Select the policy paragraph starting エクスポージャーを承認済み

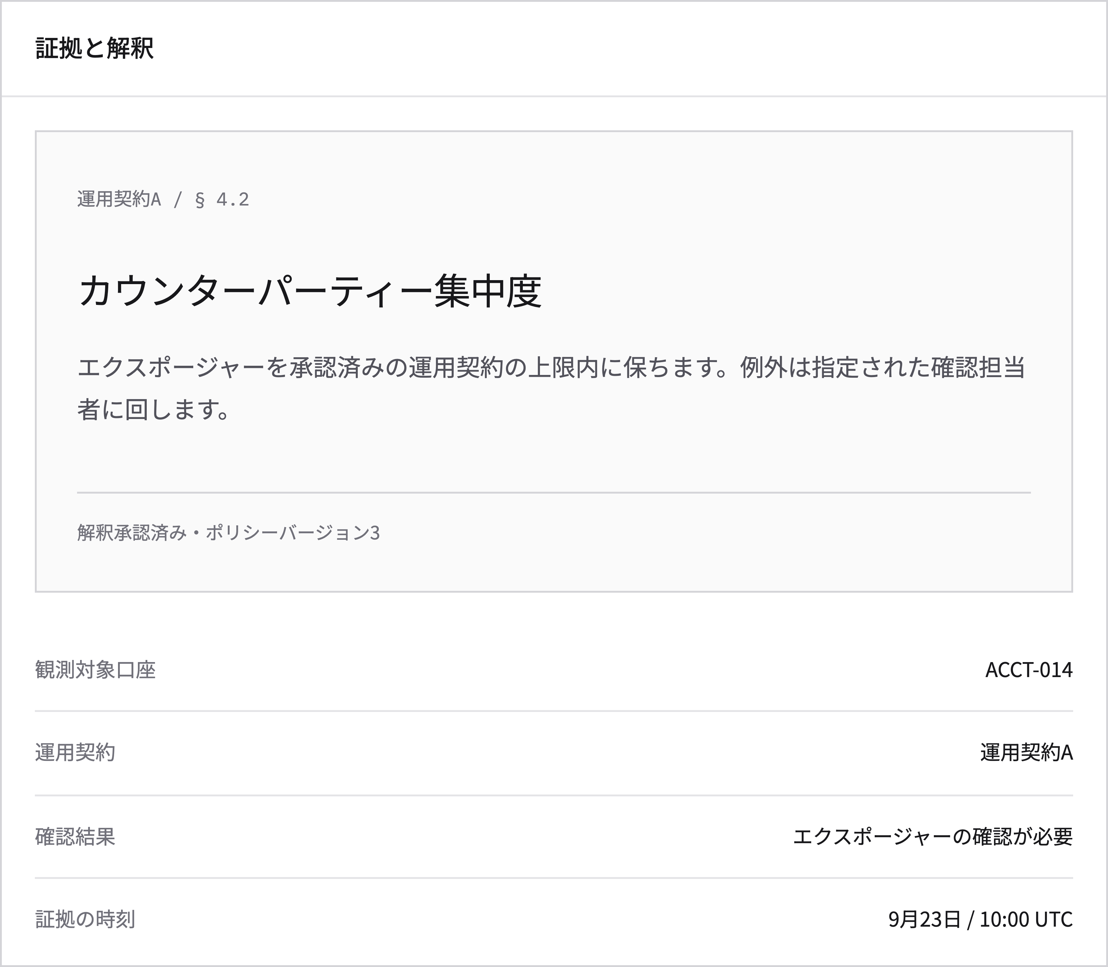point(551,388)
